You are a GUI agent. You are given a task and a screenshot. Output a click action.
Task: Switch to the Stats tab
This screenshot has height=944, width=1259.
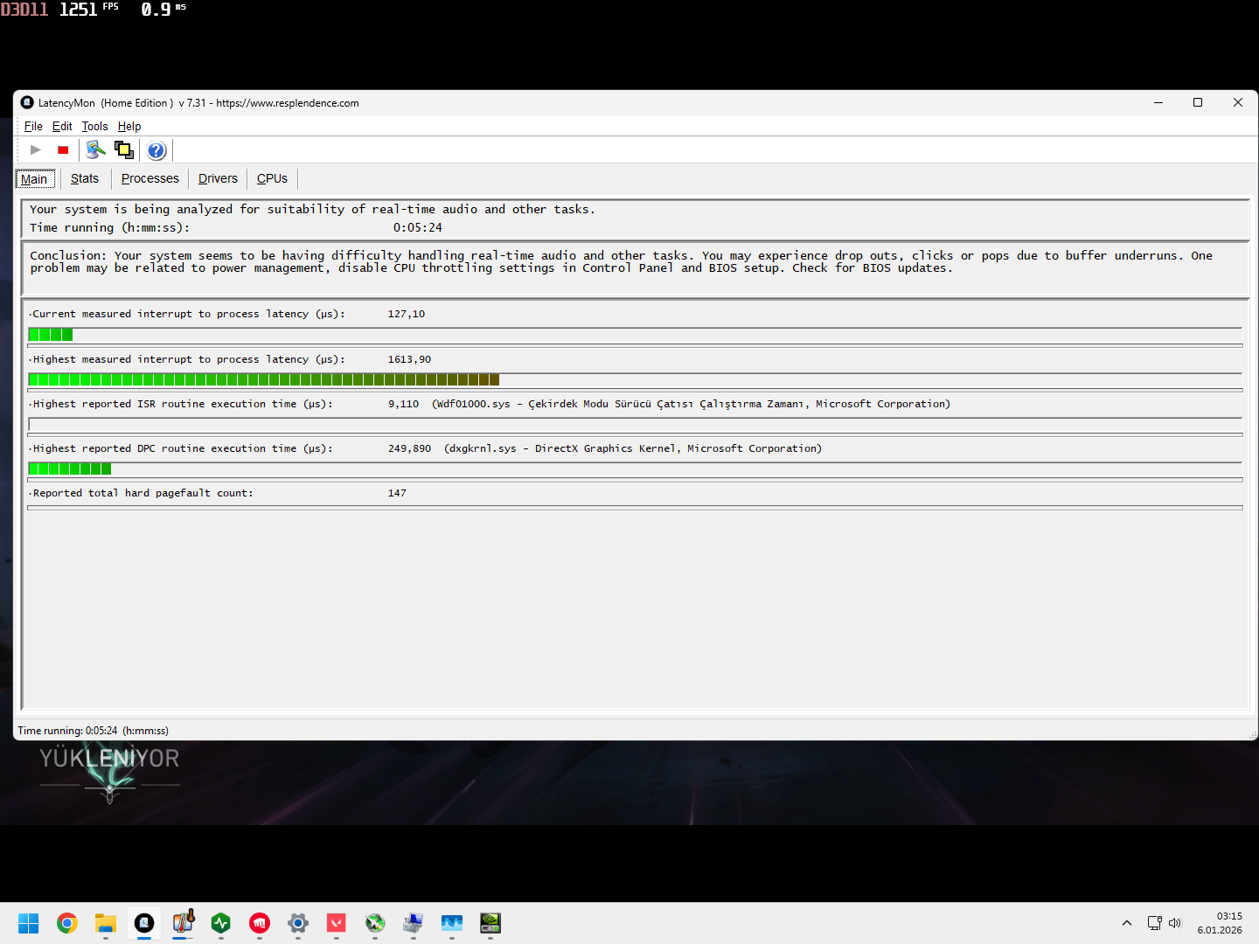[85, 178]
